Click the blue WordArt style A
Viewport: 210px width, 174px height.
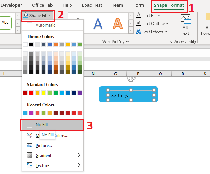point(98,24)
